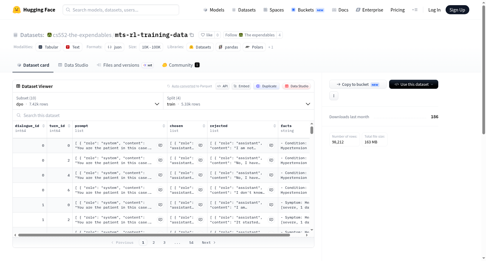Select the Tabular modality tag

(48, 47)
